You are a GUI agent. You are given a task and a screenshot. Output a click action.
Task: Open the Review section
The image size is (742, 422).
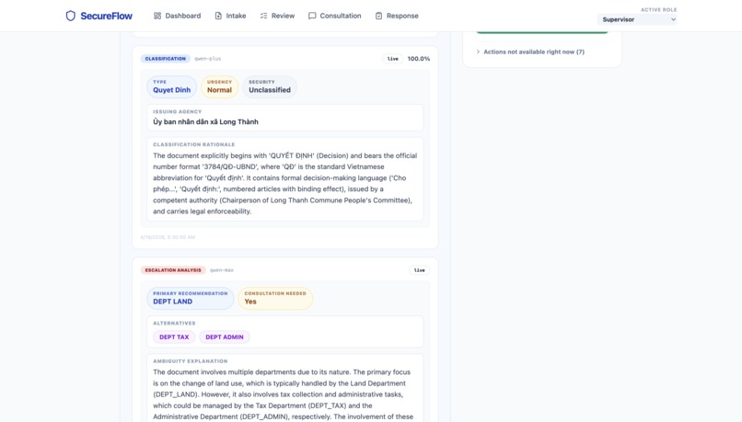coord(277,16)
